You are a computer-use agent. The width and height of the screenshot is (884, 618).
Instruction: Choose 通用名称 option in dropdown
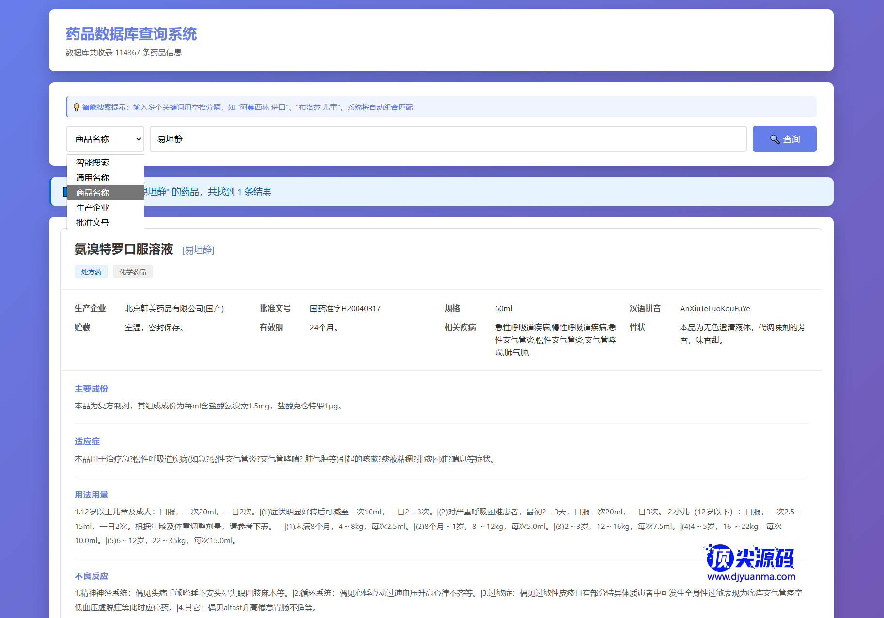93,178
